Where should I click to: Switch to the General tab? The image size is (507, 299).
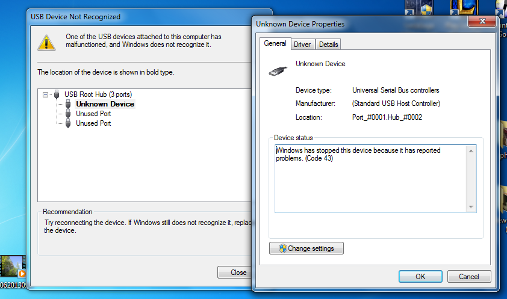[x=275, y=43]
